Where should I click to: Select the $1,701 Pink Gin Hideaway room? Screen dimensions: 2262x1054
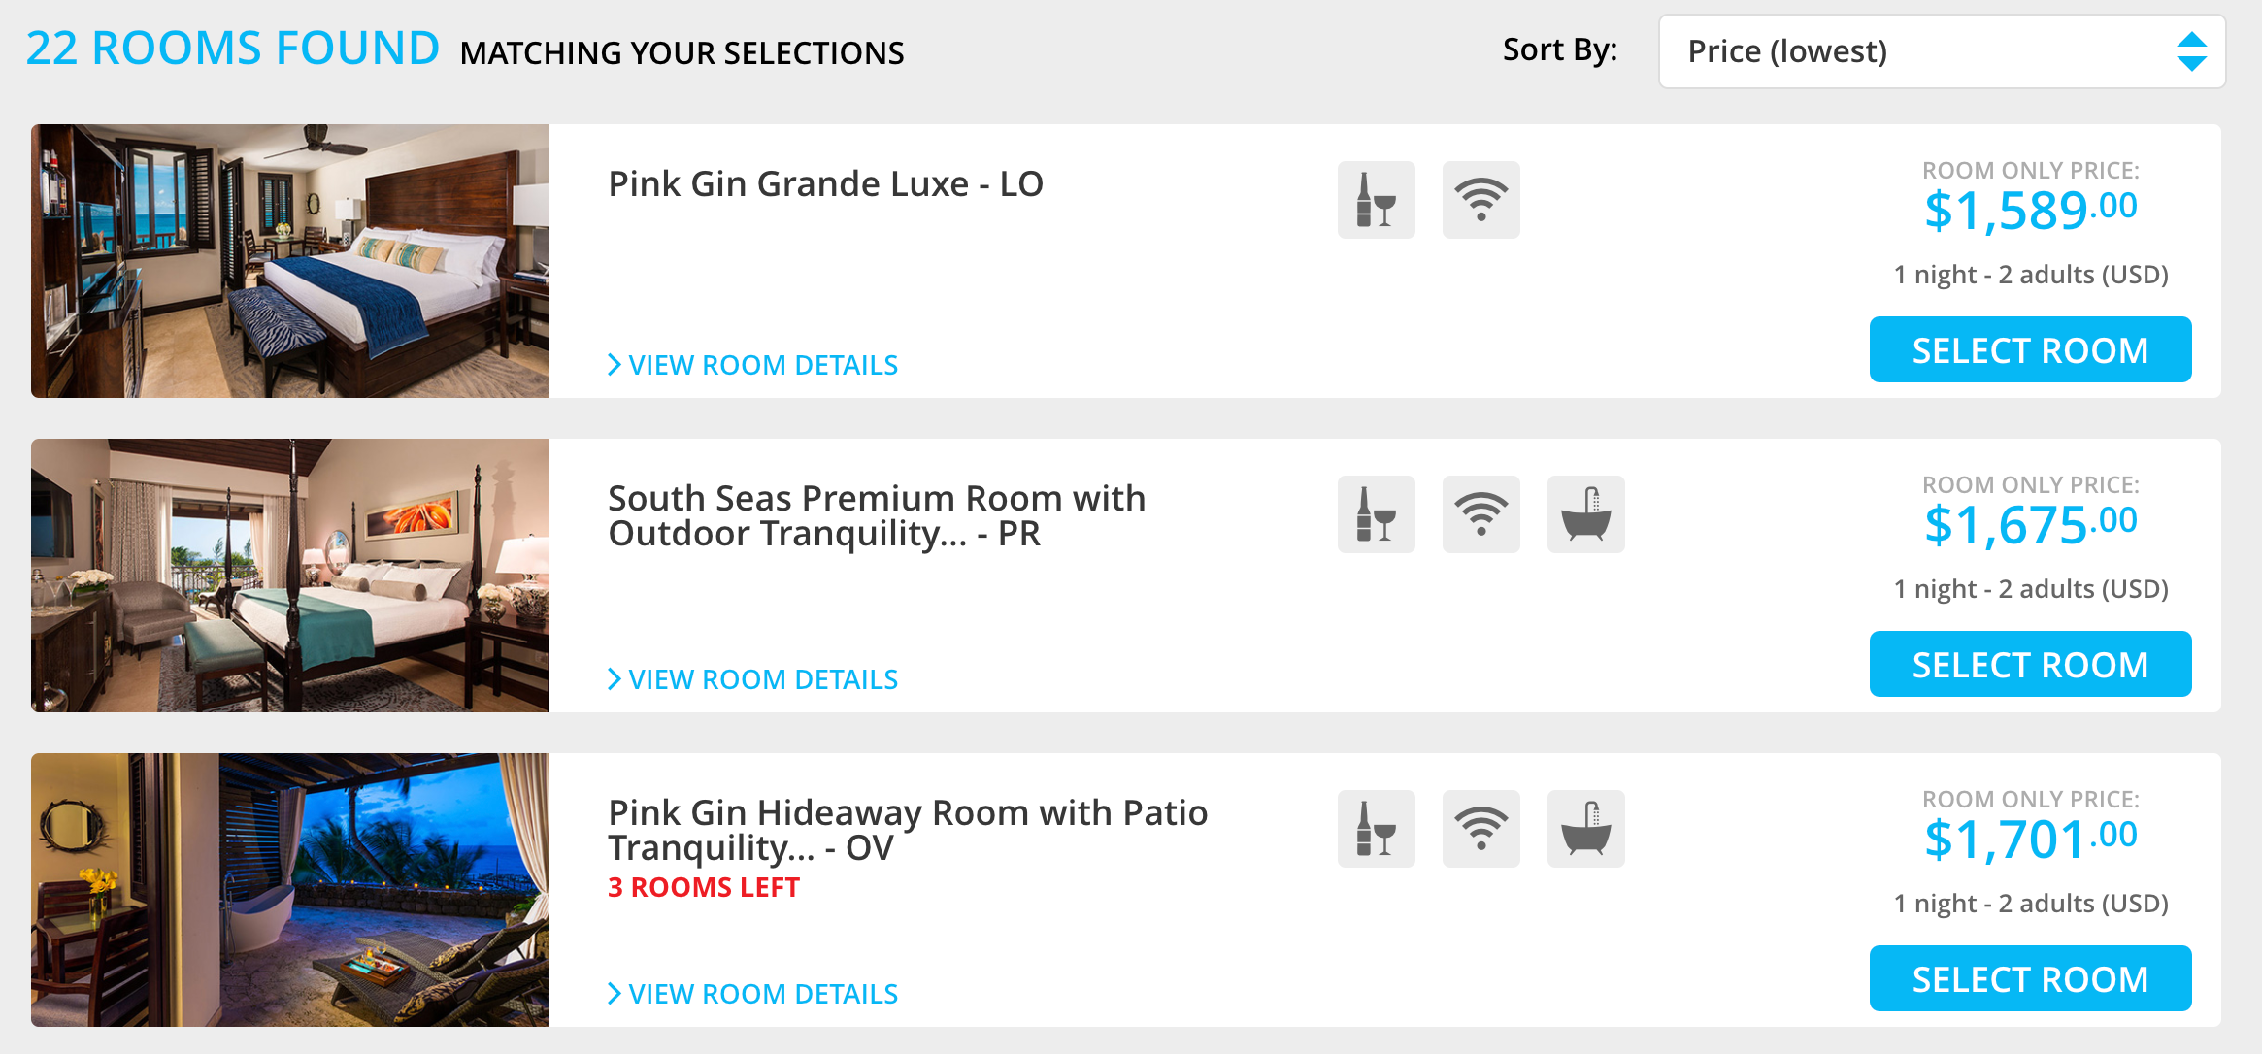[x=2030, y=978]
